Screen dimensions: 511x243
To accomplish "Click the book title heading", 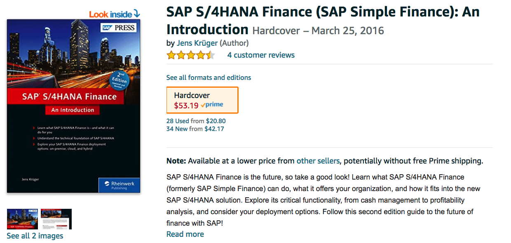I will click(323, 20).
